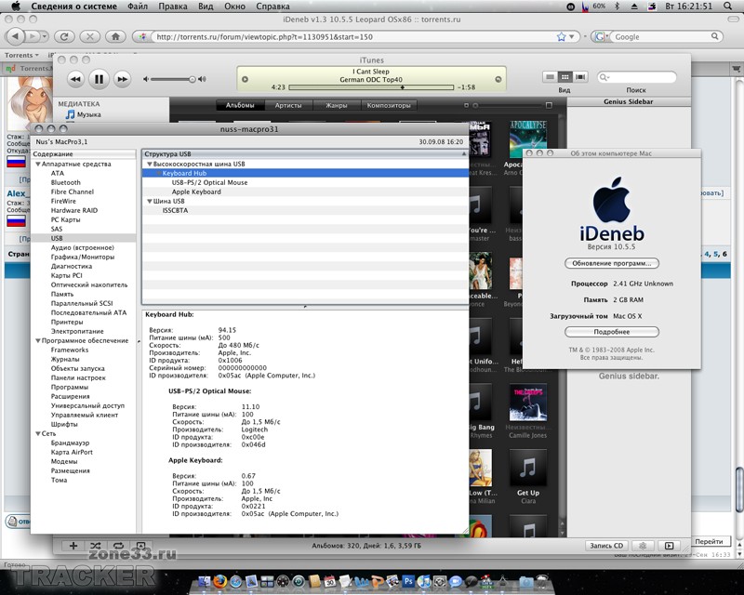
Task: Select Графика/Мониторы in sidebar
Action: tap(83, 257)
